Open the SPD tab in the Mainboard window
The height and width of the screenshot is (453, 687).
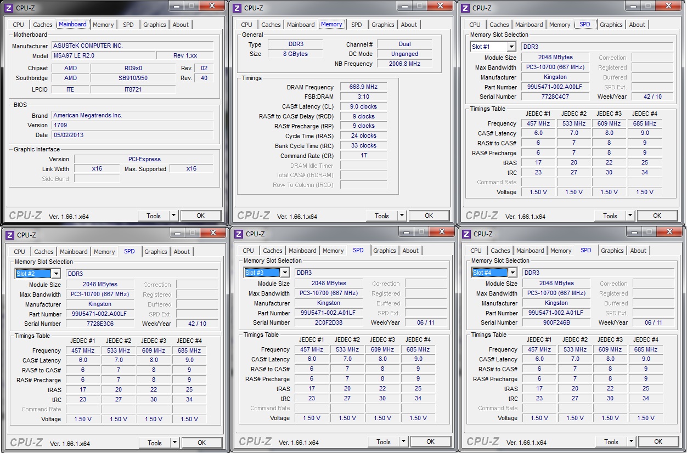128,25
